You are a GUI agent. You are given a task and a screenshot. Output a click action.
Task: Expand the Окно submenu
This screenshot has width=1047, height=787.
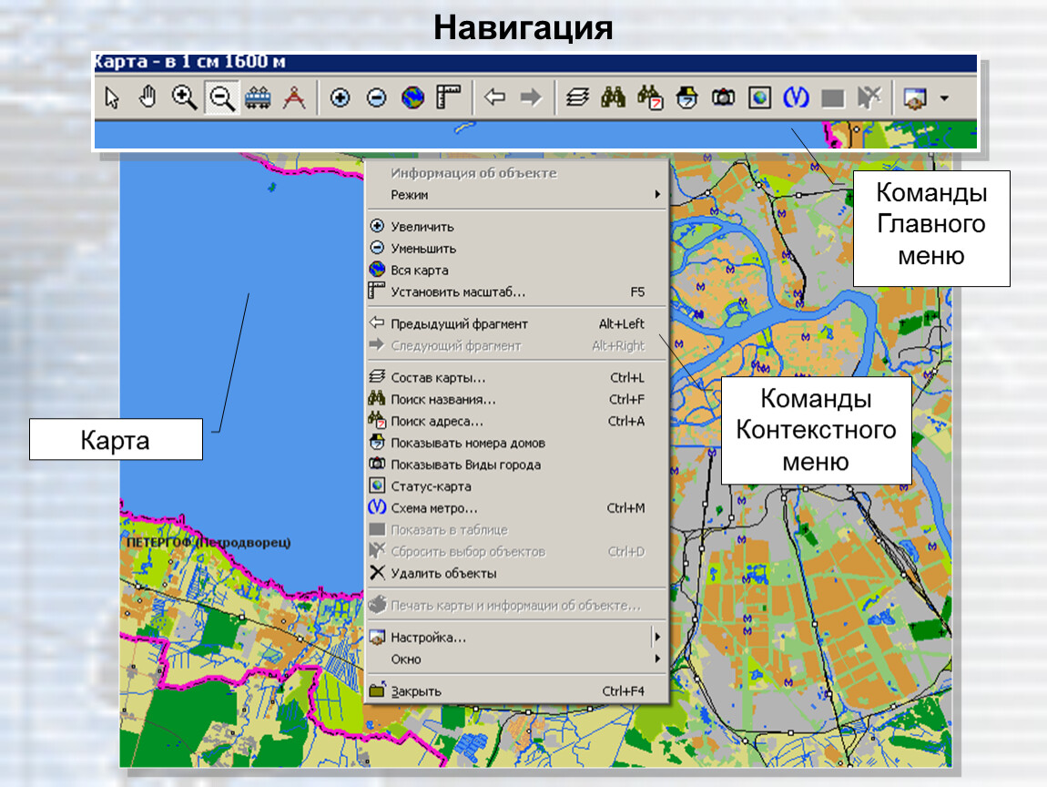pos(517,659)
